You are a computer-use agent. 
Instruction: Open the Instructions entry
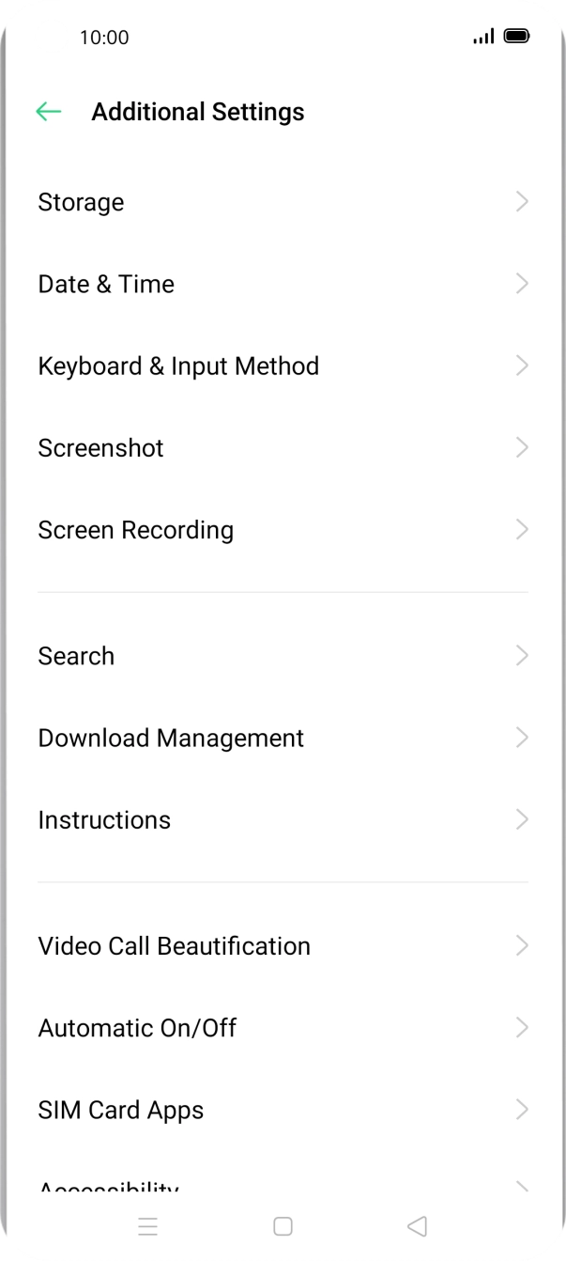coord(104,819)
